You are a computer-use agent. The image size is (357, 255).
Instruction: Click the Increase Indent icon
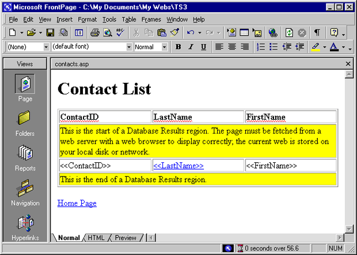point(299,47)
